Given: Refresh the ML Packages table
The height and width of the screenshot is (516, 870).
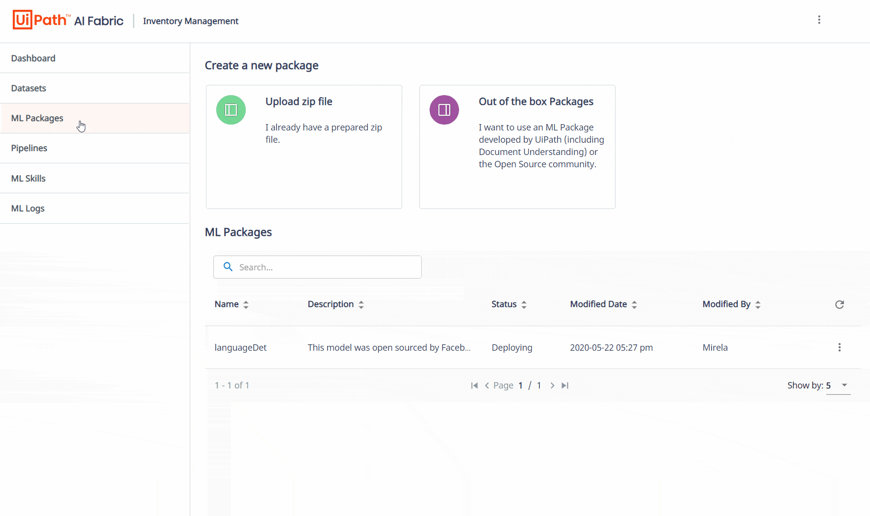Looking at the screenshot, I should tap(840, 305).
